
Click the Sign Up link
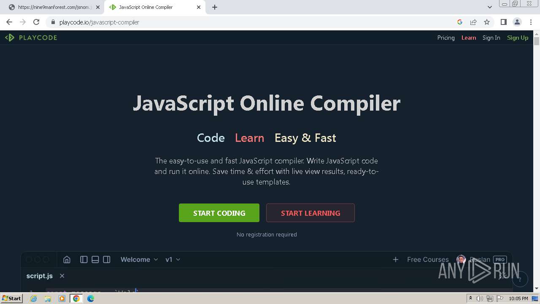tap(518, 38)
